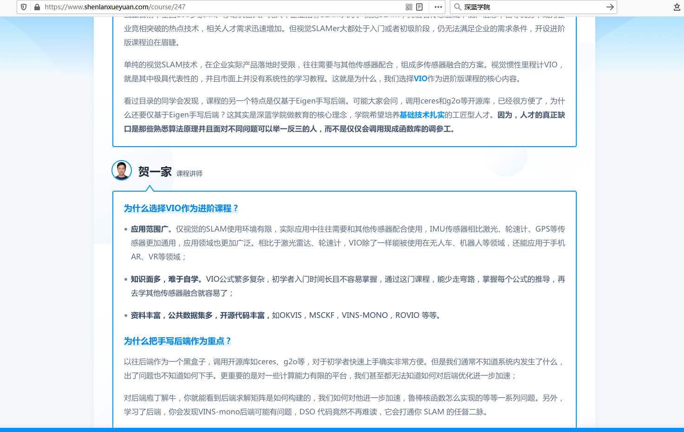Select the heading 为什么选择VIO作为进阶课程
684x432 pixels.
[181, 208]
